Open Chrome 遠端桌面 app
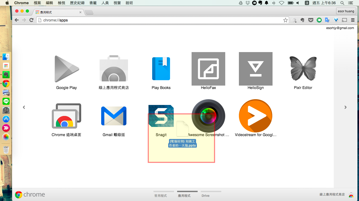Image resolution: width=359 pixels, height=201 pixels. pyautogui.click(x=66, y=116)
